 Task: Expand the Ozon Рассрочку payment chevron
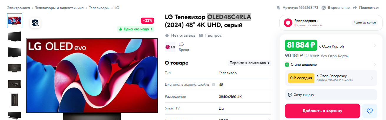372,78
